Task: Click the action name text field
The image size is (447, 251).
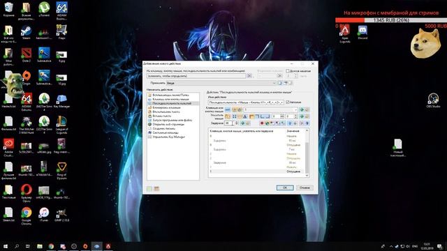Action: pyautogui.click(x=246, y=102)
